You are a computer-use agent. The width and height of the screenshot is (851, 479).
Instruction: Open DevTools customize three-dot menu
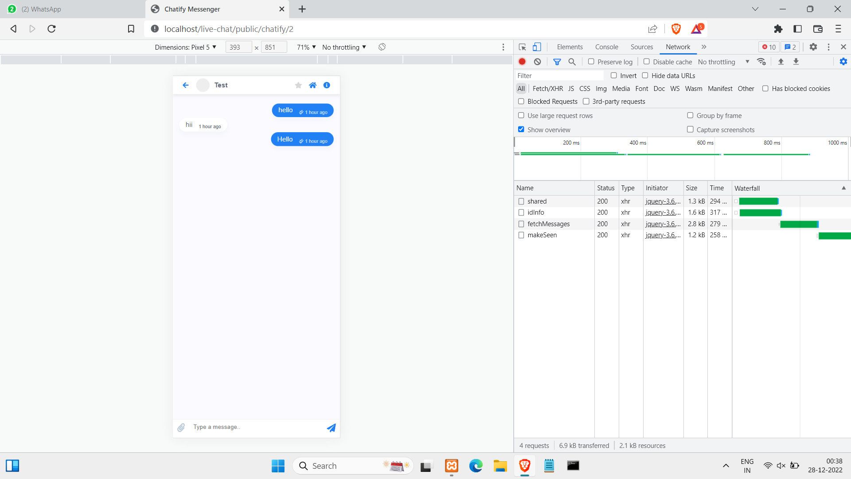(x=828, y=47)
